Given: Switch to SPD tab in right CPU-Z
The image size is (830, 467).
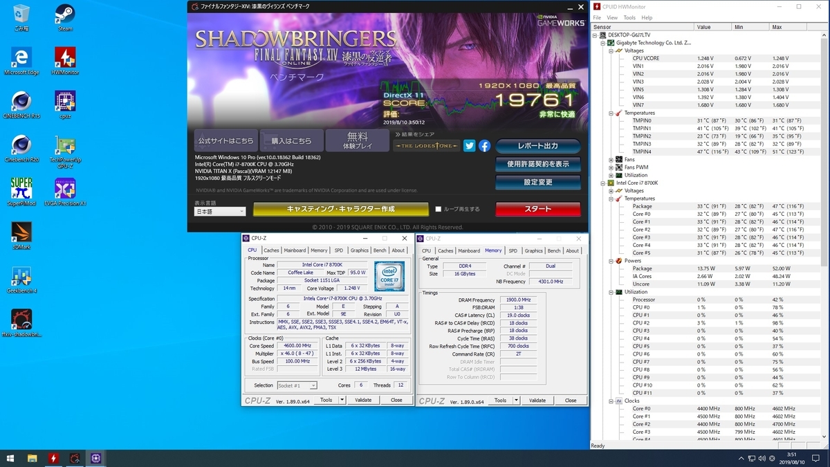Looking at the screenshot, I should coord(513,250).
